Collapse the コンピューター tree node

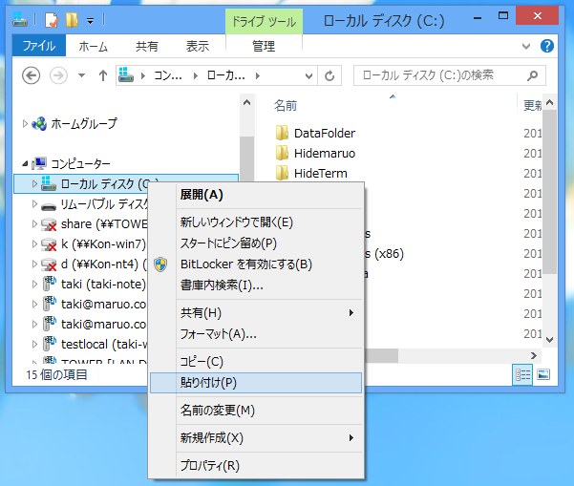[25, 163]
